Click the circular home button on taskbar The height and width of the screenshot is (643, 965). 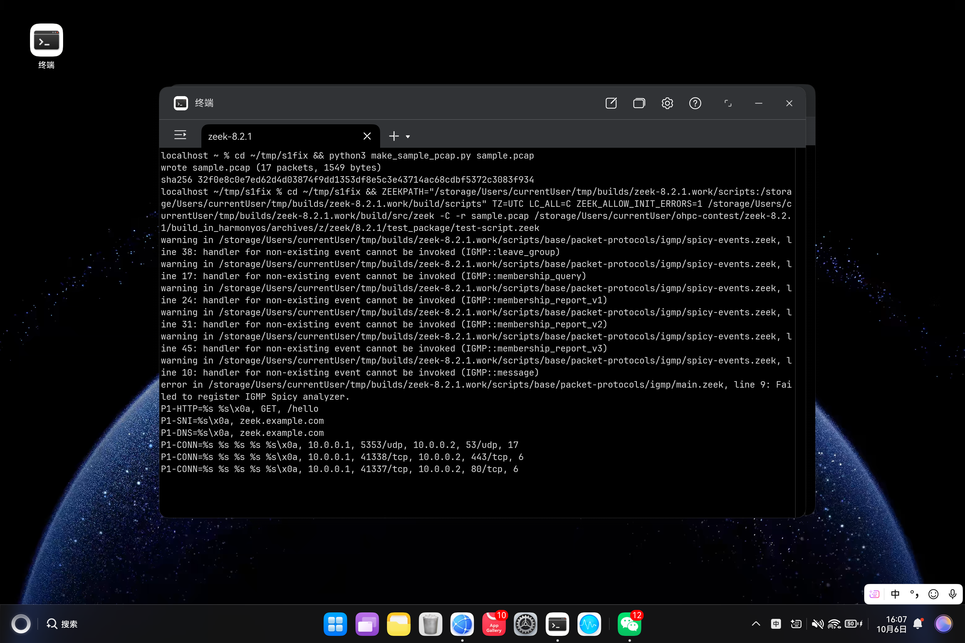pyautogui.click(x=21, y=624)
